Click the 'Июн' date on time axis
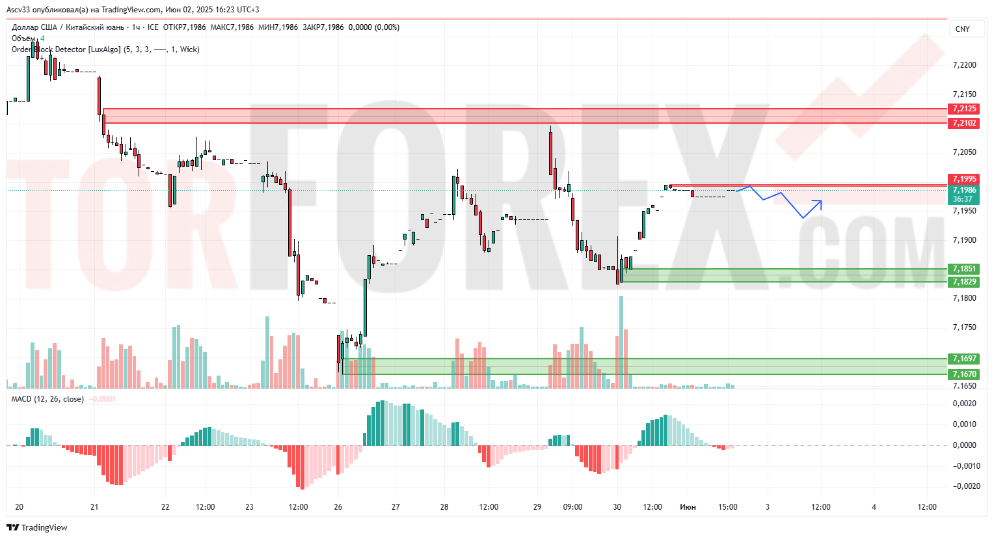The image size is (994, 539). [688, 507]
